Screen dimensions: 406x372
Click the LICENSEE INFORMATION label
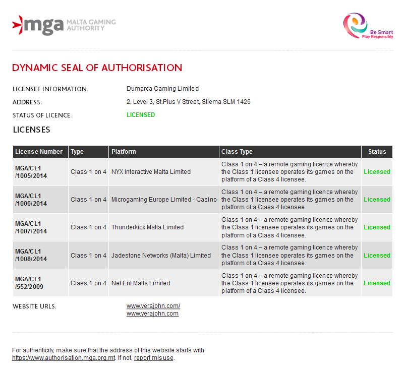pyautogui.click(x=50, y=89)
